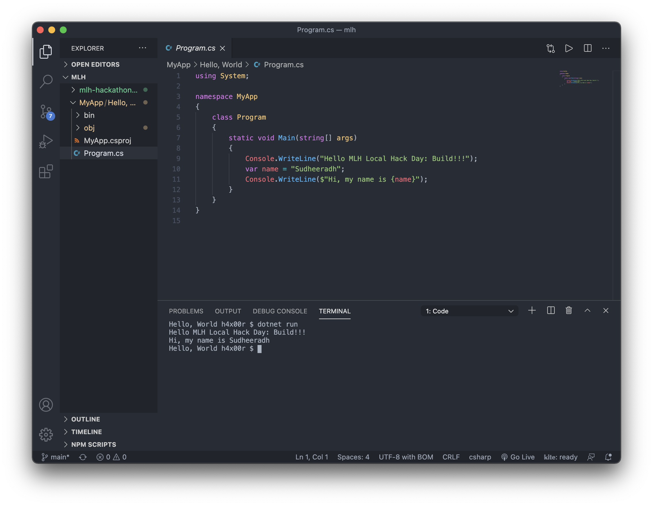Image resolution: width=653 pixels, height=506 pixels.
Task: Switch to the PROBLEMS tab
Action: (186, 311)
